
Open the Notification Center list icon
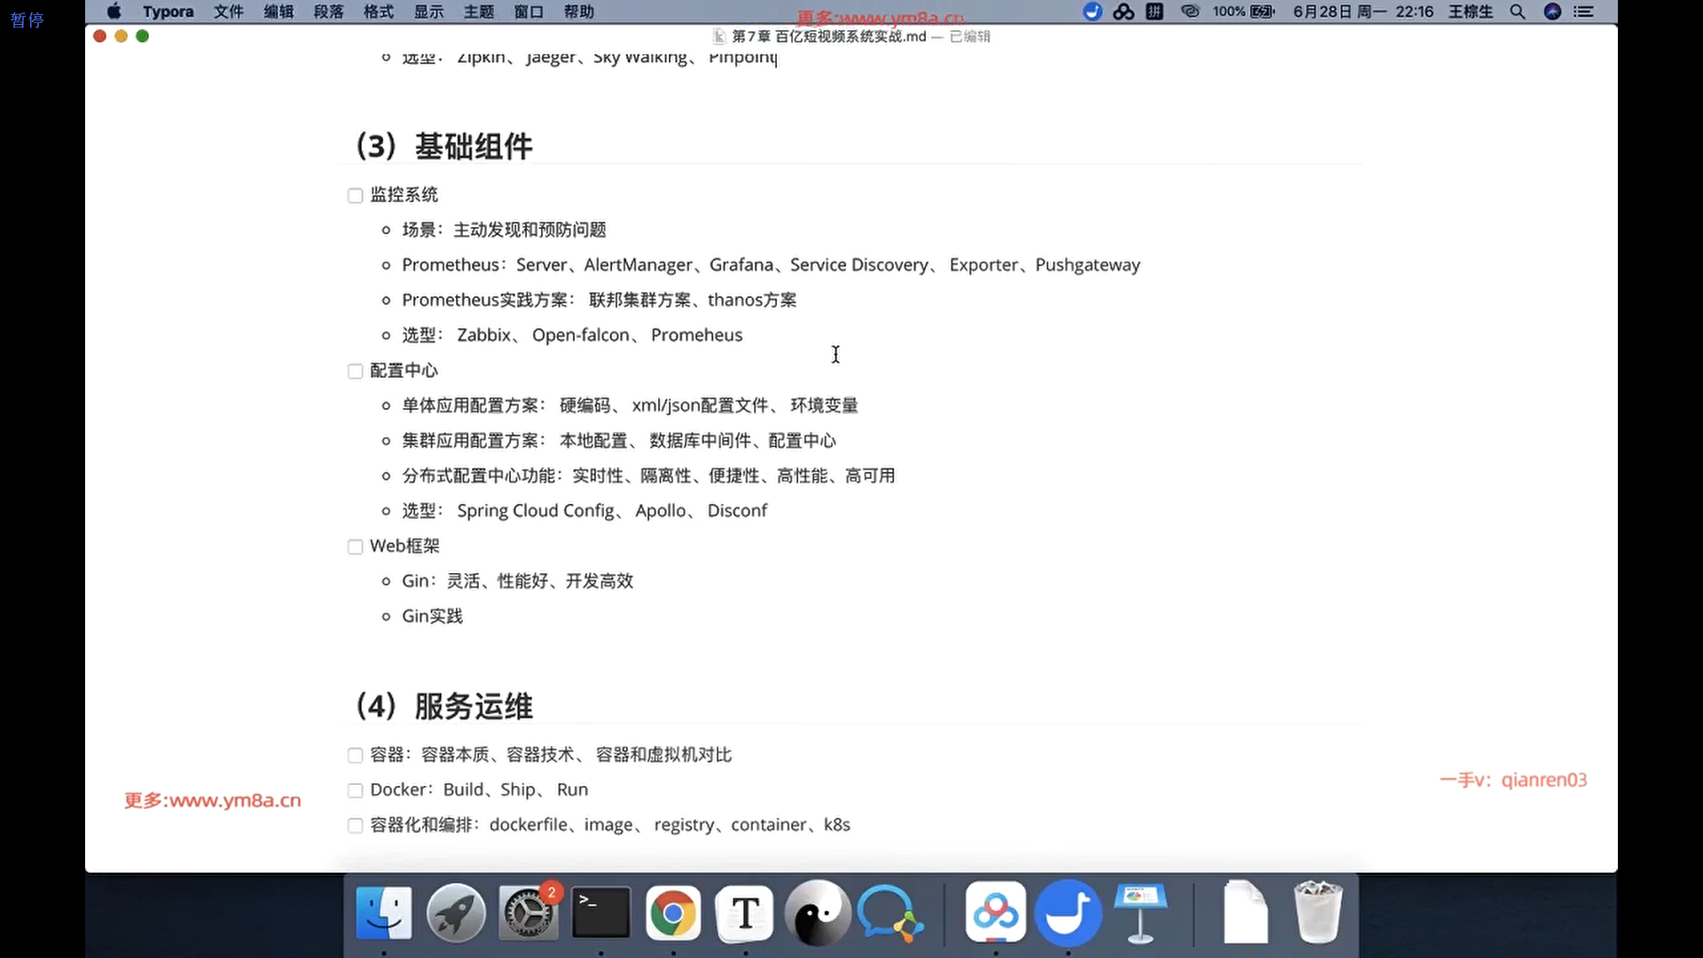click(1583, 12)
